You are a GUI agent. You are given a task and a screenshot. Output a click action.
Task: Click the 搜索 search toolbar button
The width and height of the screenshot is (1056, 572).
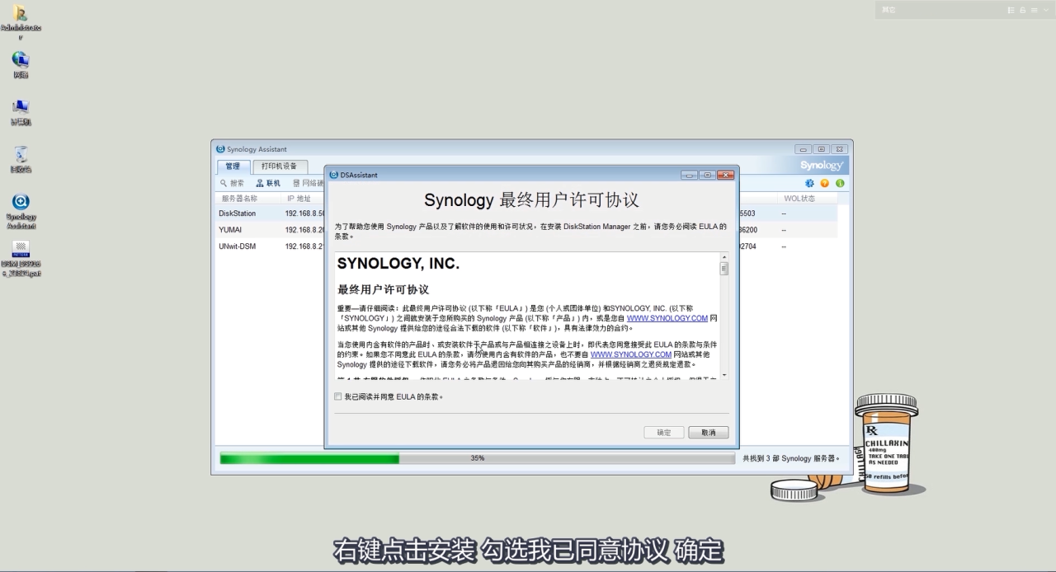232,183
